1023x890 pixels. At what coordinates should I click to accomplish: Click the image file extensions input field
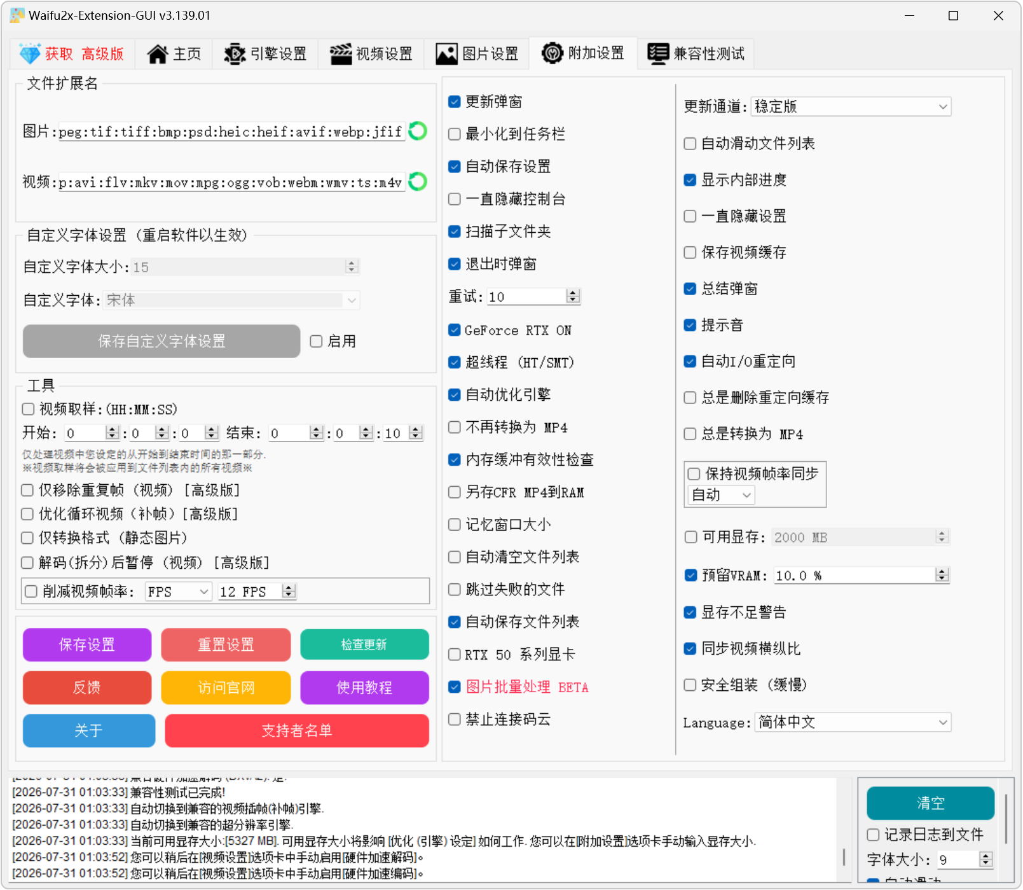coord(231,132)
